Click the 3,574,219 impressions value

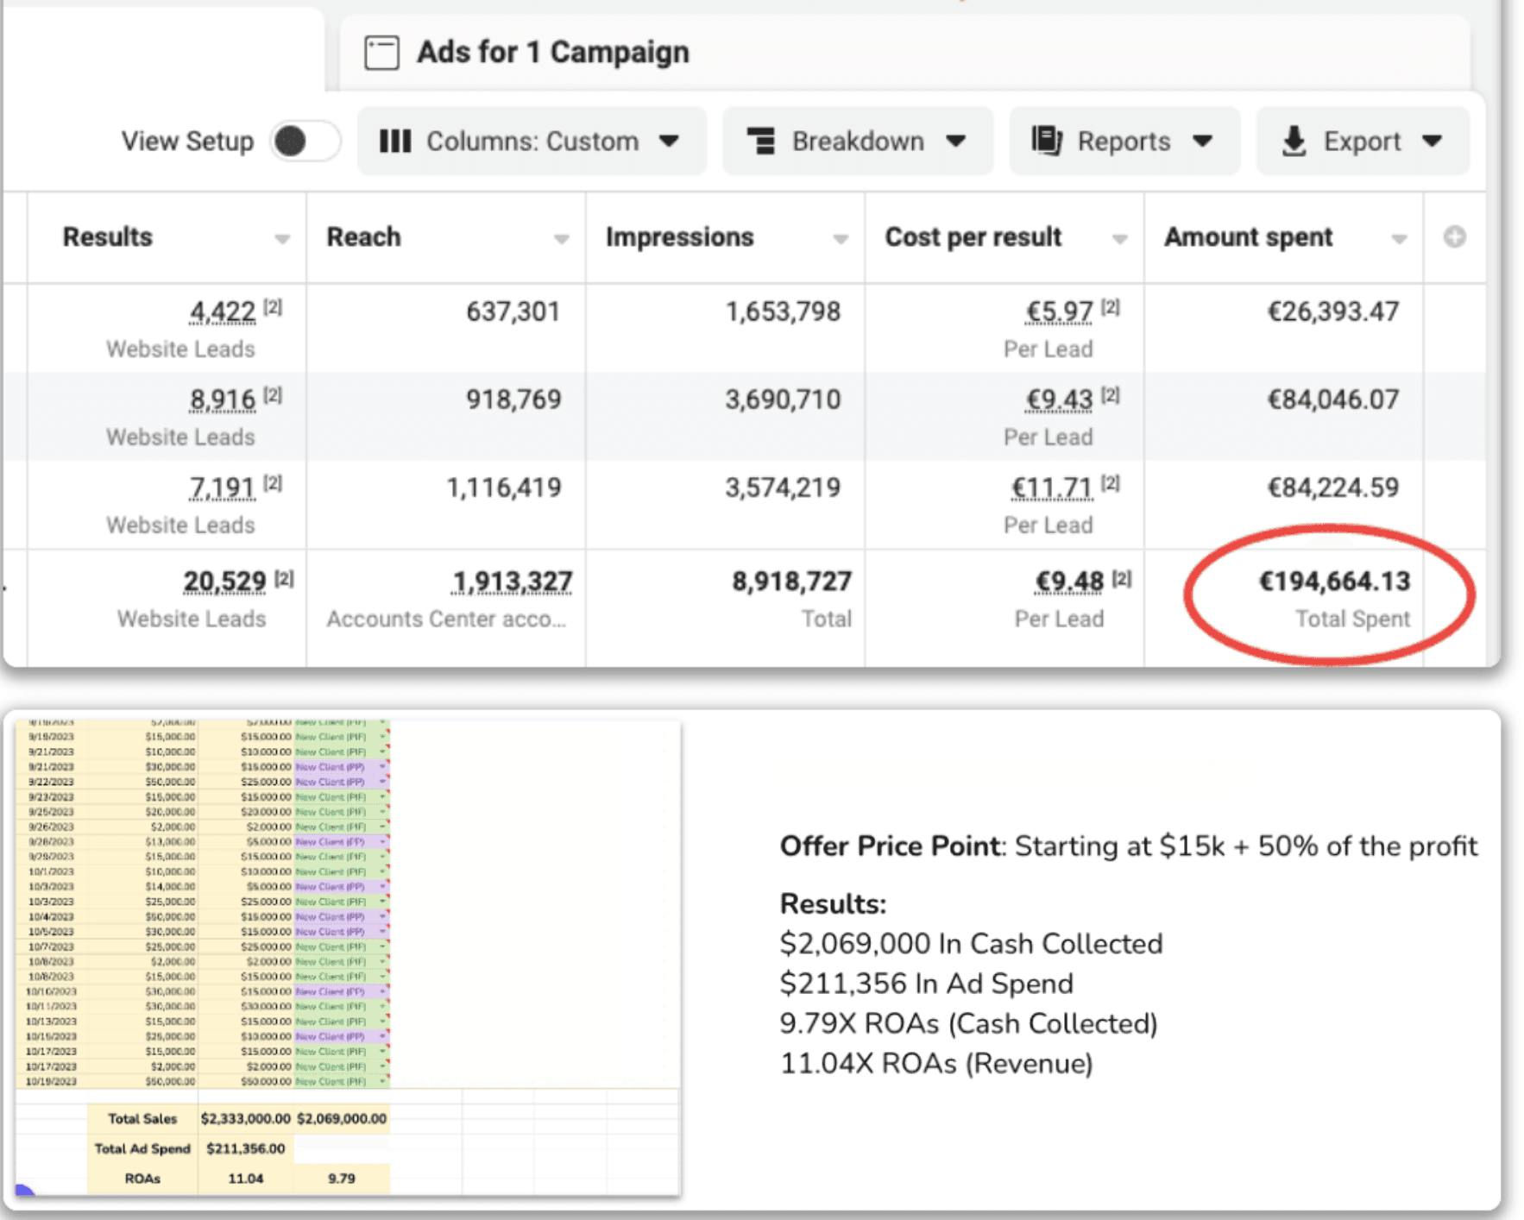click(x=783, y=488)
